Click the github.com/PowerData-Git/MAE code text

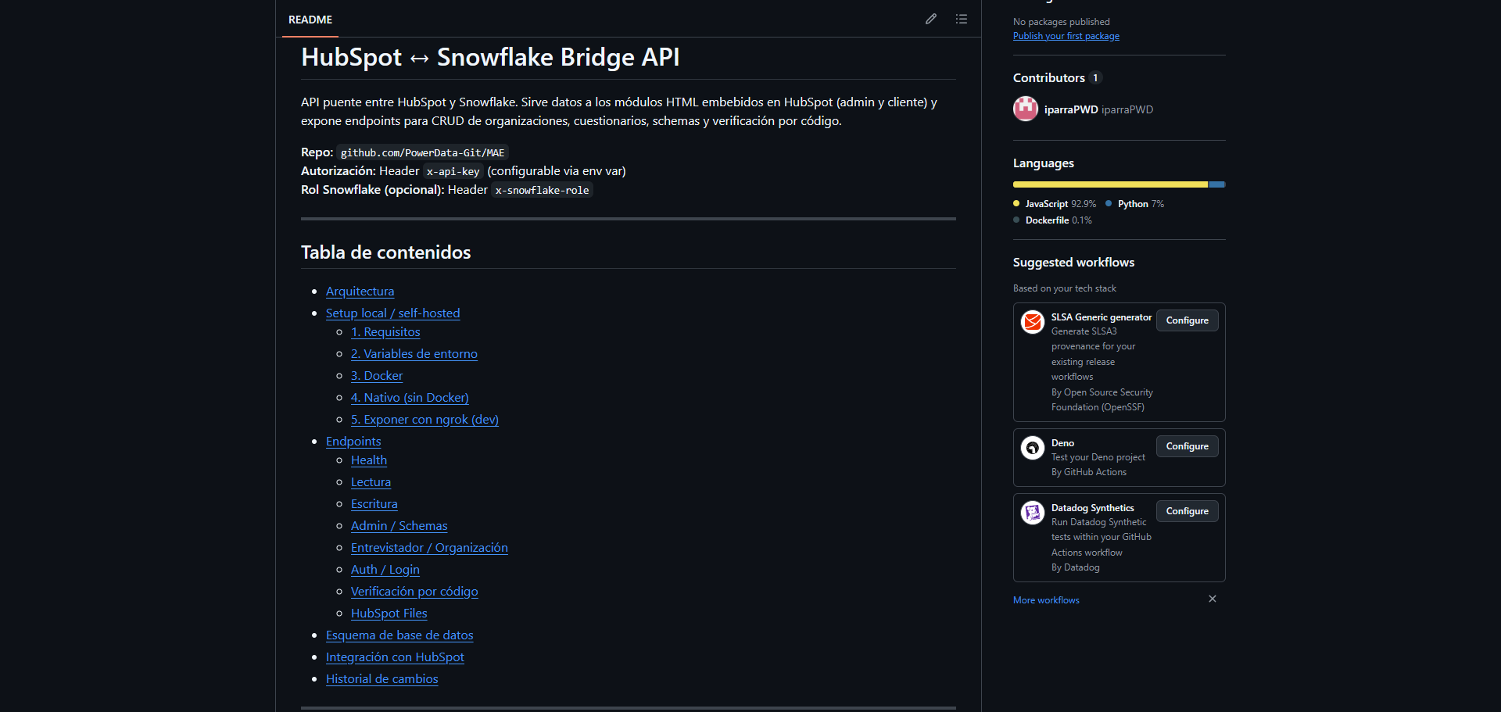[422, 152]
